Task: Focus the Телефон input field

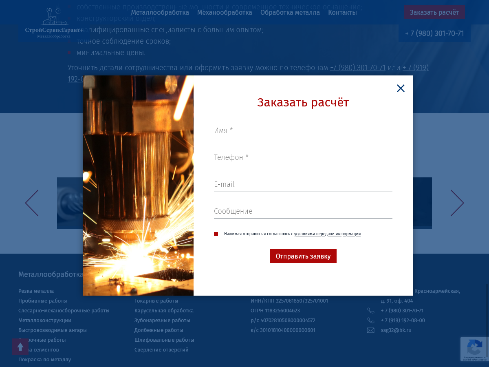Action: pyautogui.click(x=303, y=158)
